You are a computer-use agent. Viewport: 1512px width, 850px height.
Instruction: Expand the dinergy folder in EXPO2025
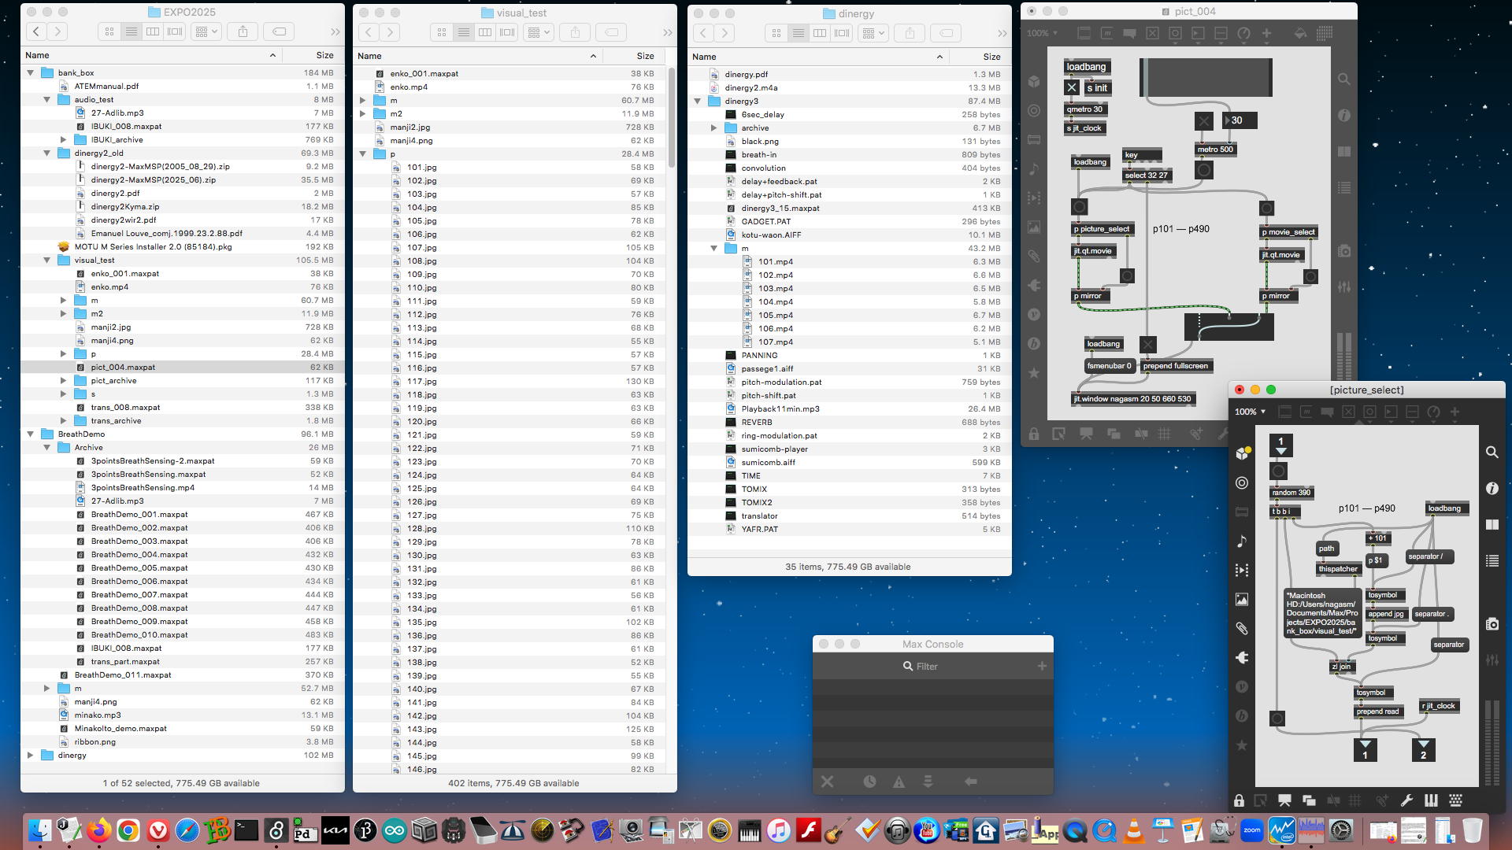coord(31,755)
